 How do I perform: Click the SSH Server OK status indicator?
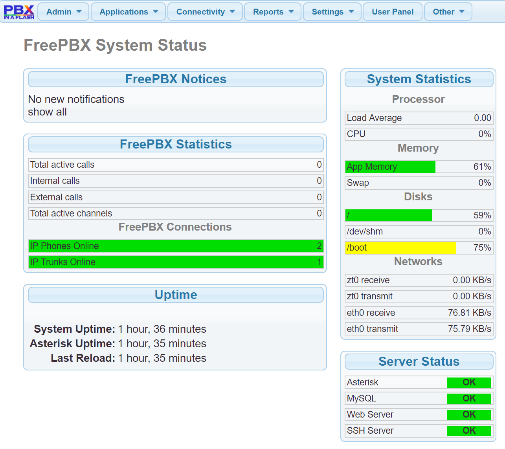pyautogui.click(x=469, y=431)
